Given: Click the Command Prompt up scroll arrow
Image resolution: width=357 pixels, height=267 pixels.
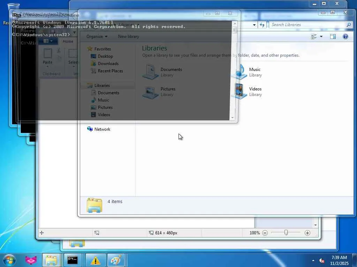Looking at the screenshot, I should click(235, 23).
